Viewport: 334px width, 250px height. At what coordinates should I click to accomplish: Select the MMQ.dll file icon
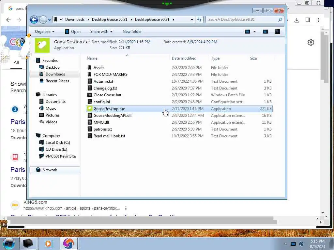(90, 122)
